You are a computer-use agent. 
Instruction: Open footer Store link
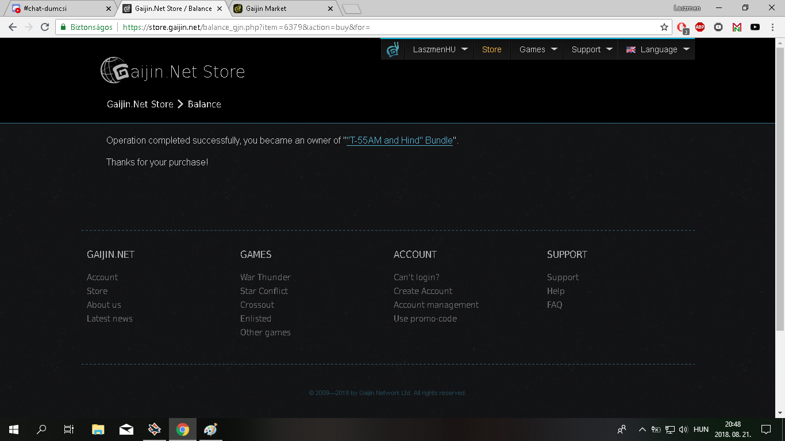(x=97, y=291)
